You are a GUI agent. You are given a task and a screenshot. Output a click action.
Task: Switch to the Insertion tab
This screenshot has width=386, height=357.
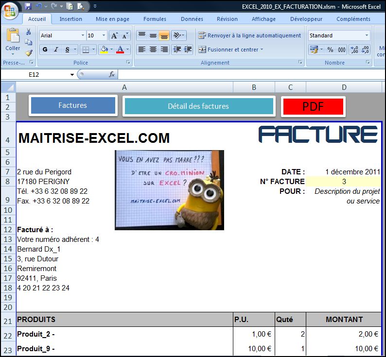click(71, 19)
